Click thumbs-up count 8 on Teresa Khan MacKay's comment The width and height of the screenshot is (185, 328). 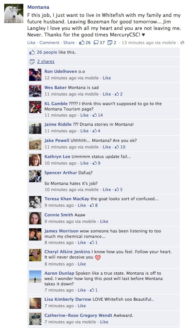point(94,205)
